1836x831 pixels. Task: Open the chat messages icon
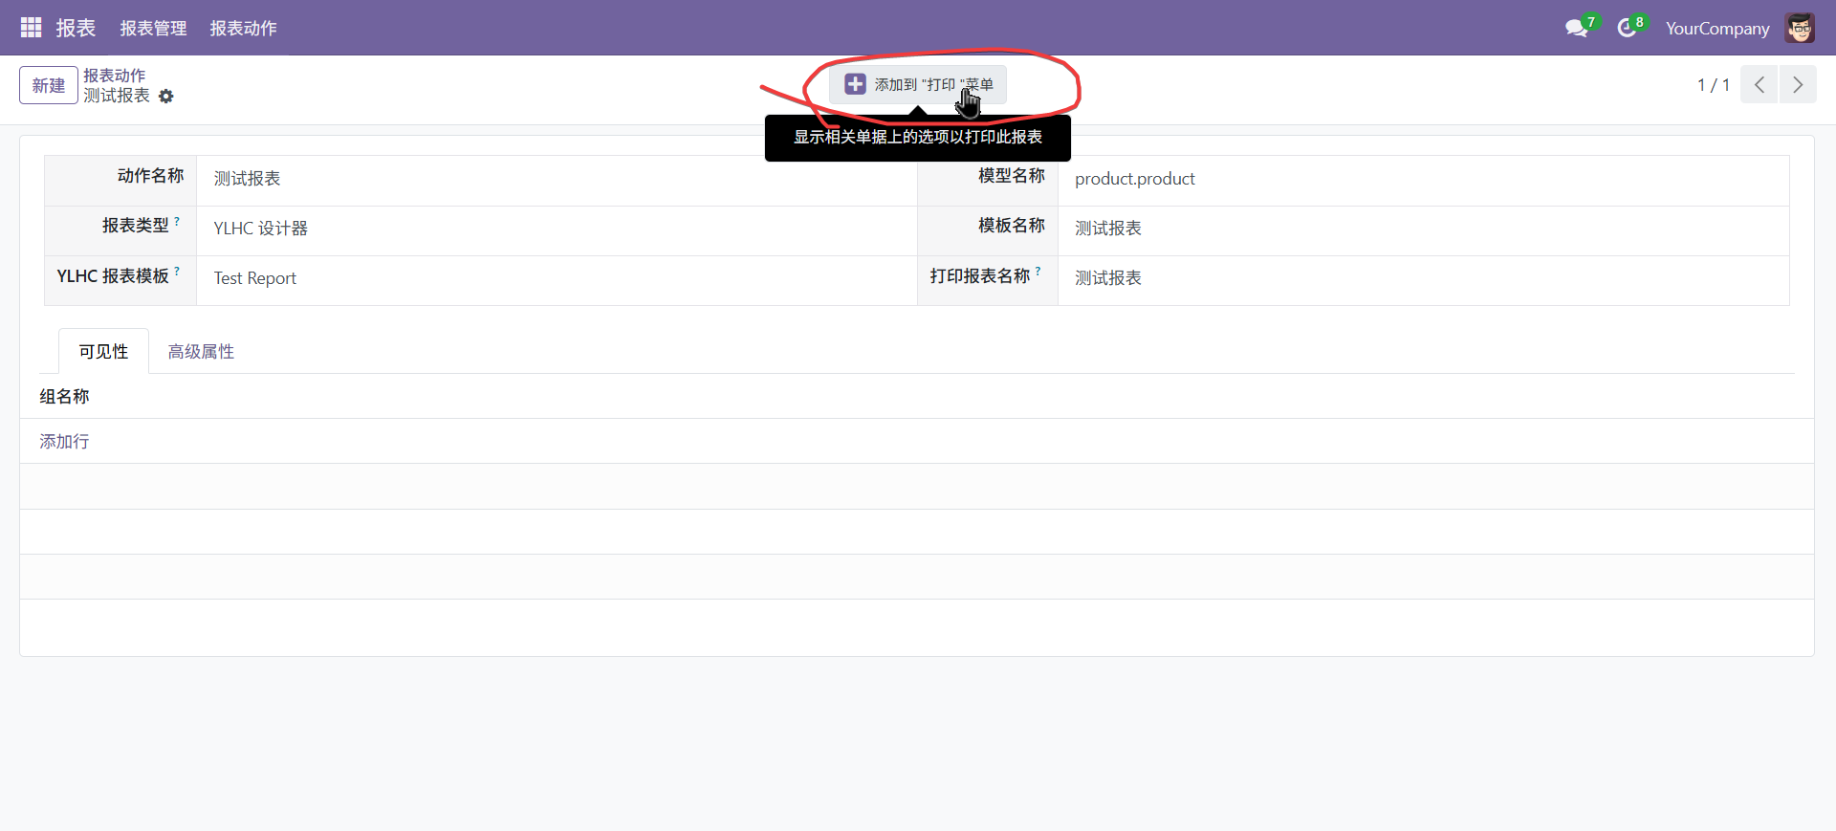pos(1576,29)
